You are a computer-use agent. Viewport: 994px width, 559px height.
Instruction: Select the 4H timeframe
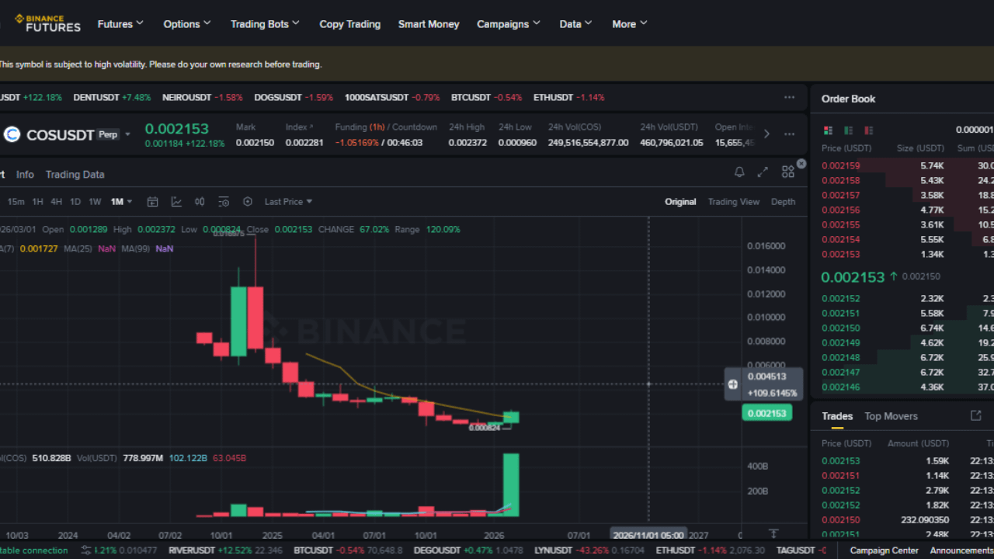[57, 202]
